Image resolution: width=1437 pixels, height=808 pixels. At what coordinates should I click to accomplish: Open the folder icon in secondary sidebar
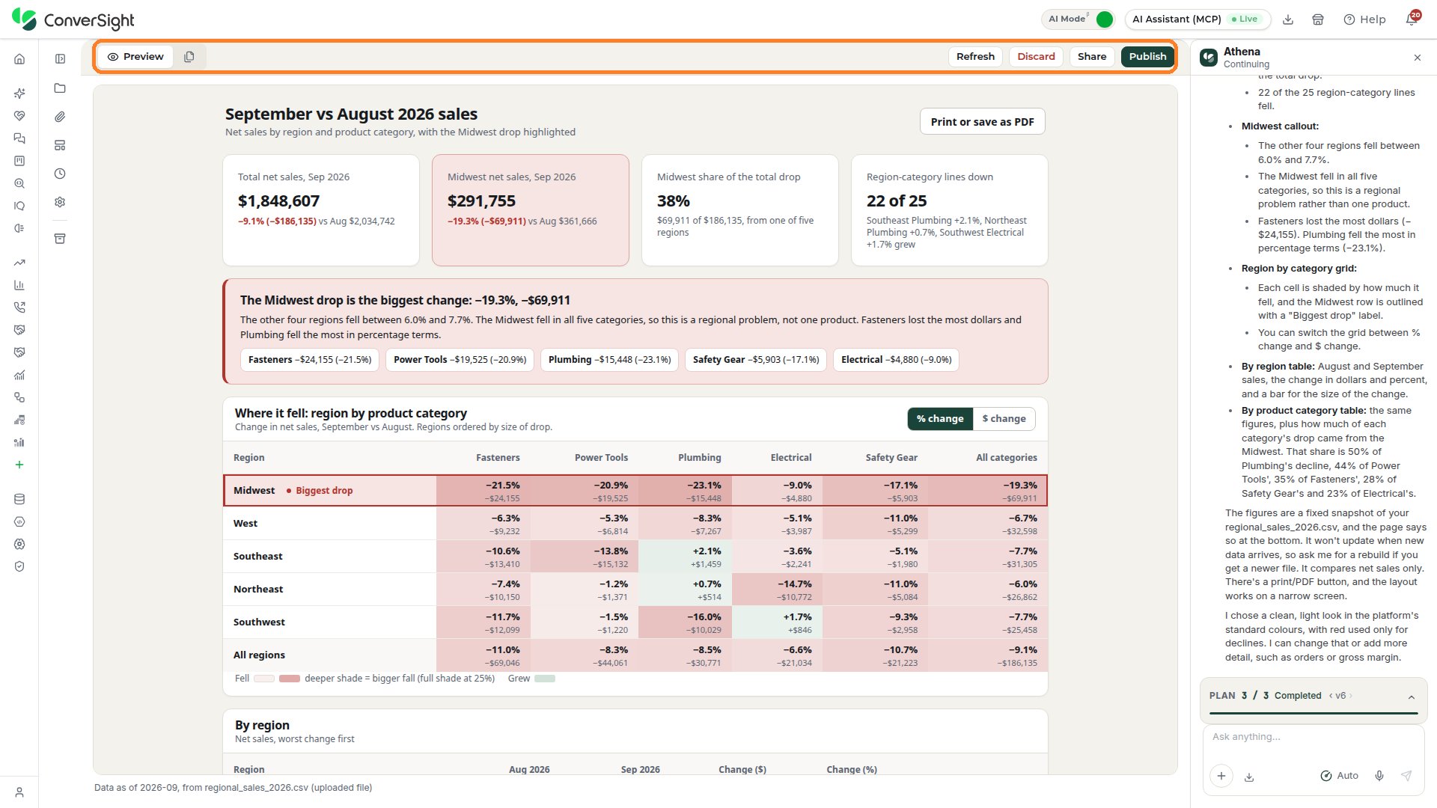pos(60,88)
